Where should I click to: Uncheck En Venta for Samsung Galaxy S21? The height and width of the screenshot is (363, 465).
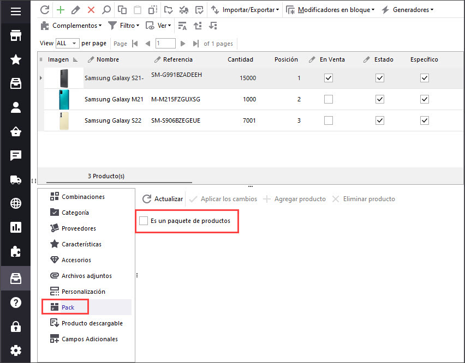tap(329, 78)
